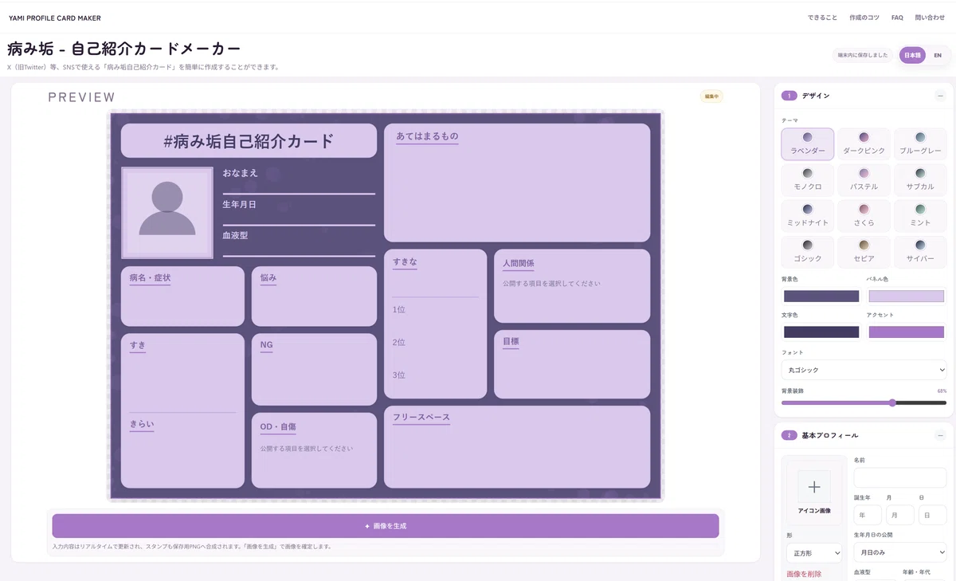Click the OD・自傷 panel heading

pyautogui.click(x=278, y=427)
